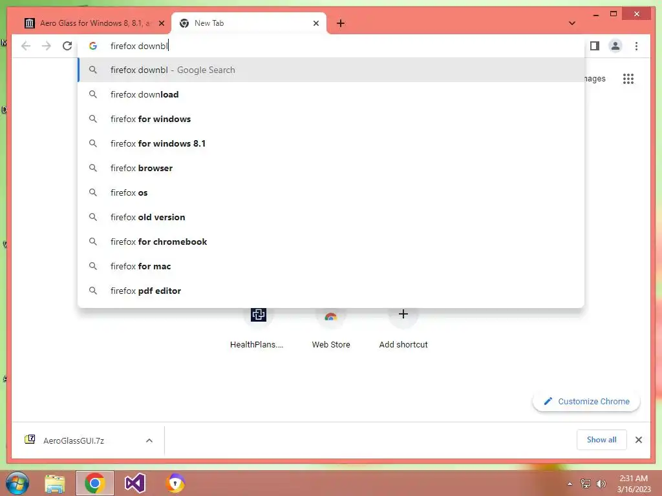Click the Google G icon in address bar
Screen dimensions: 662x496
tap(93, 46)
